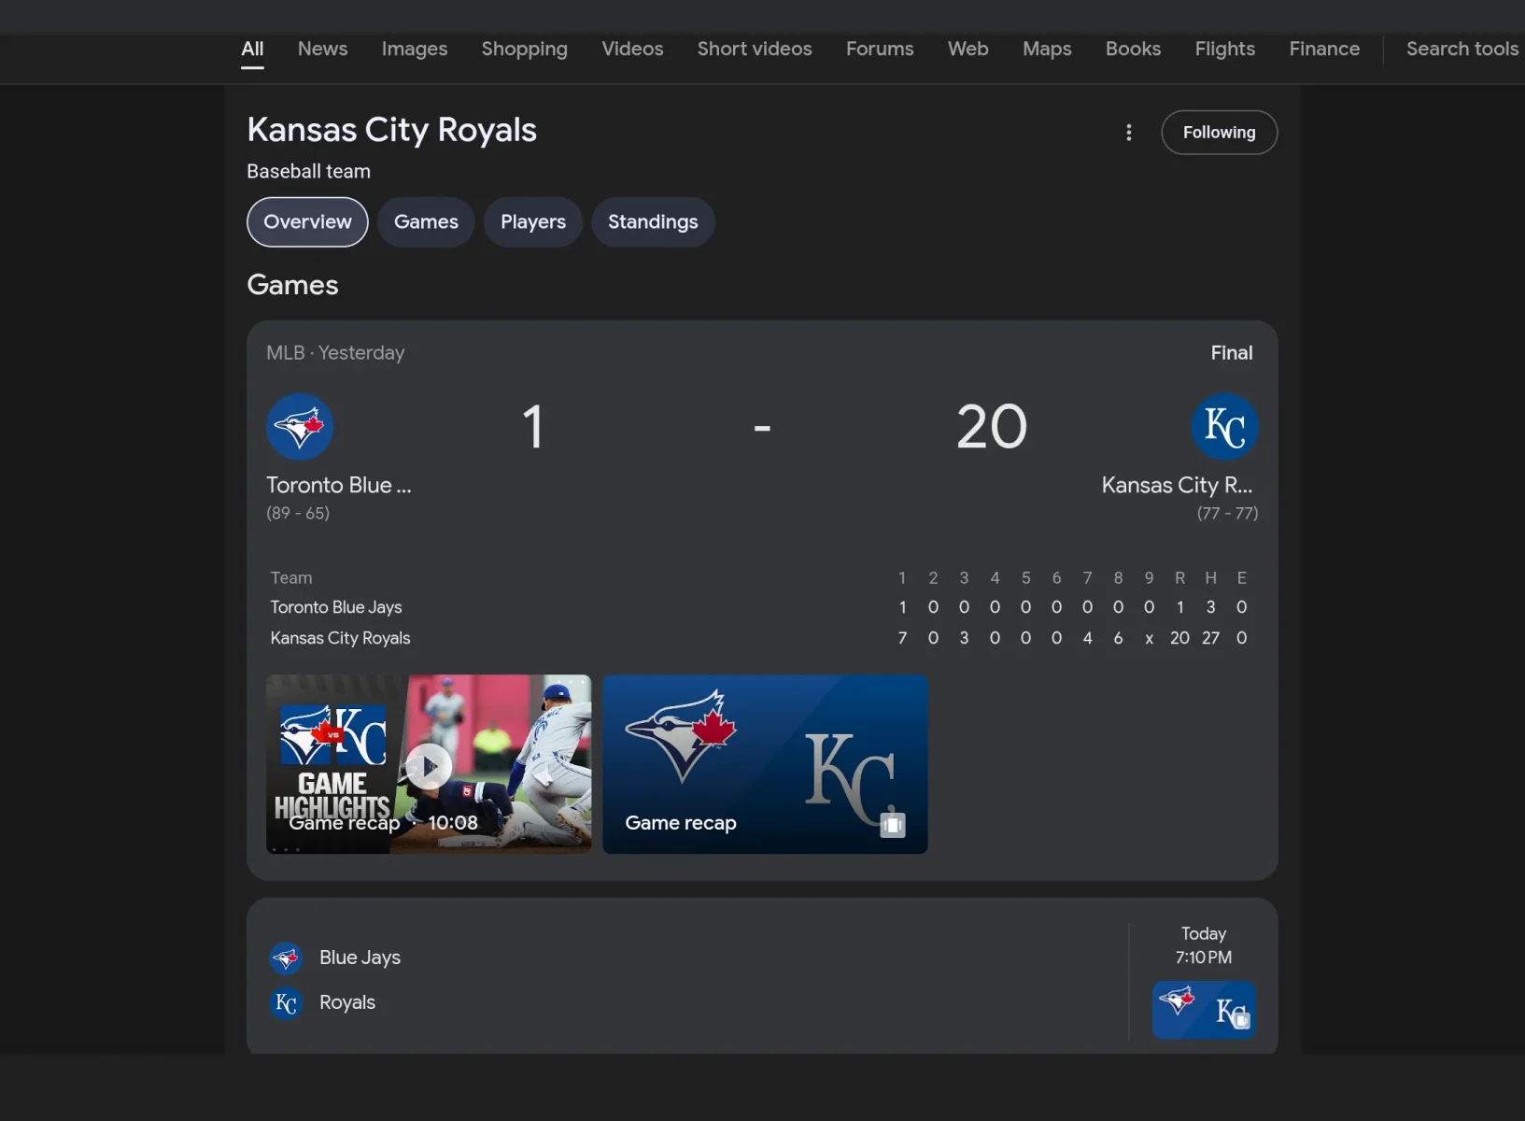Toggle the Following button
This screenshot has width=1525, height=1121.
pos(1219,133)
